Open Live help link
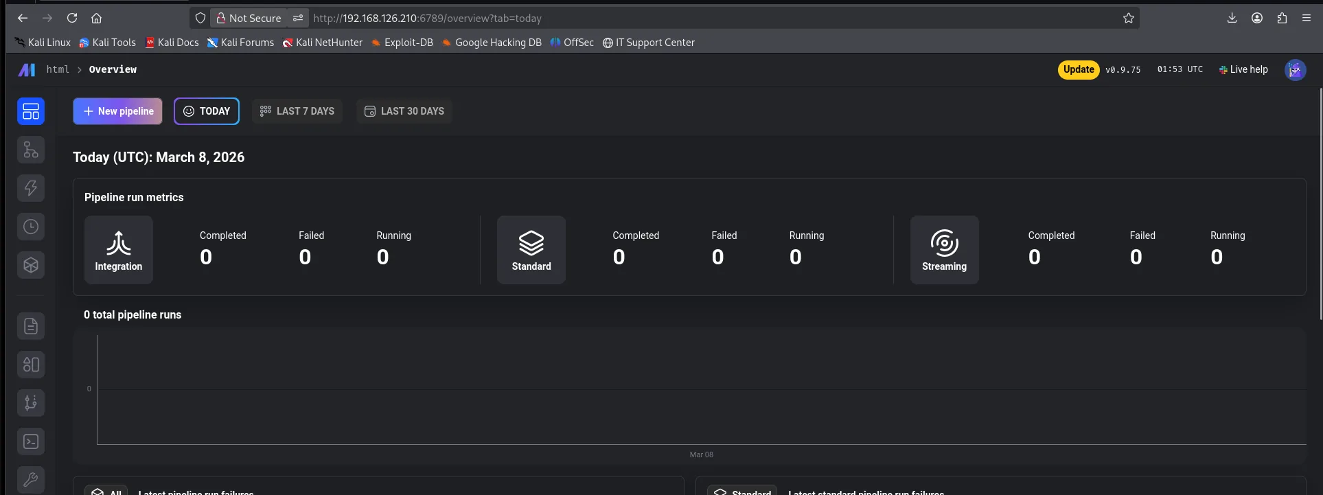Screen dimensions: 1323x495 (1243, 69)
